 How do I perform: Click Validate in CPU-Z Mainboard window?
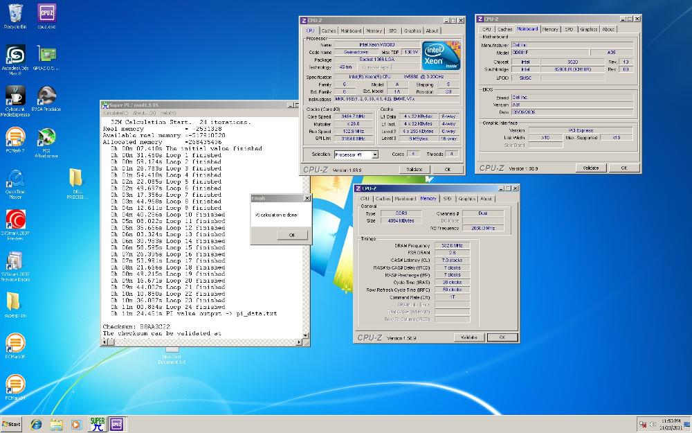[590, 168]
